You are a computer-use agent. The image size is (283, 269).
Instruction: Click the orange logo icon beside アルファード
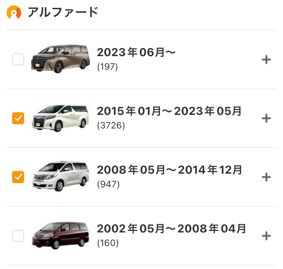(14, 12)
